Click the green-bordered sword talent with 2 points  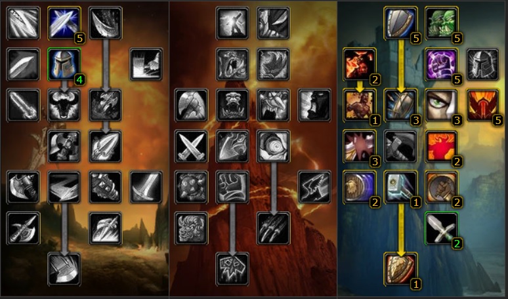coord(441,228)
